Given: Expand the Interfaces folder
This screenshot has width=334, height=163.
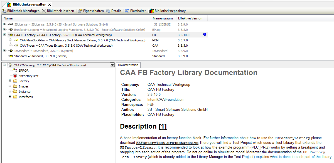Looking at the screenshot, I should pyautogui.click(x=10, y=97).
